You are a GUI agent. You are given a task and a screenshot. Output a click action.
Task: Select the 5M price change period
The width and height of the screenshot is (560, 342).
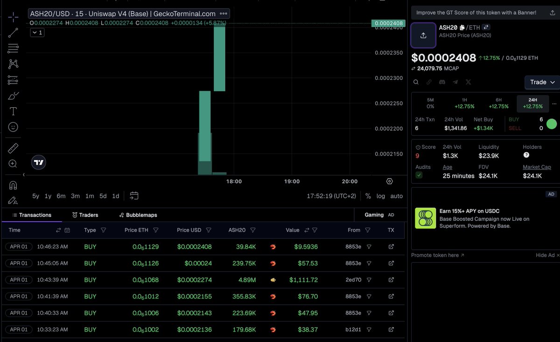(x=430, y=103)
